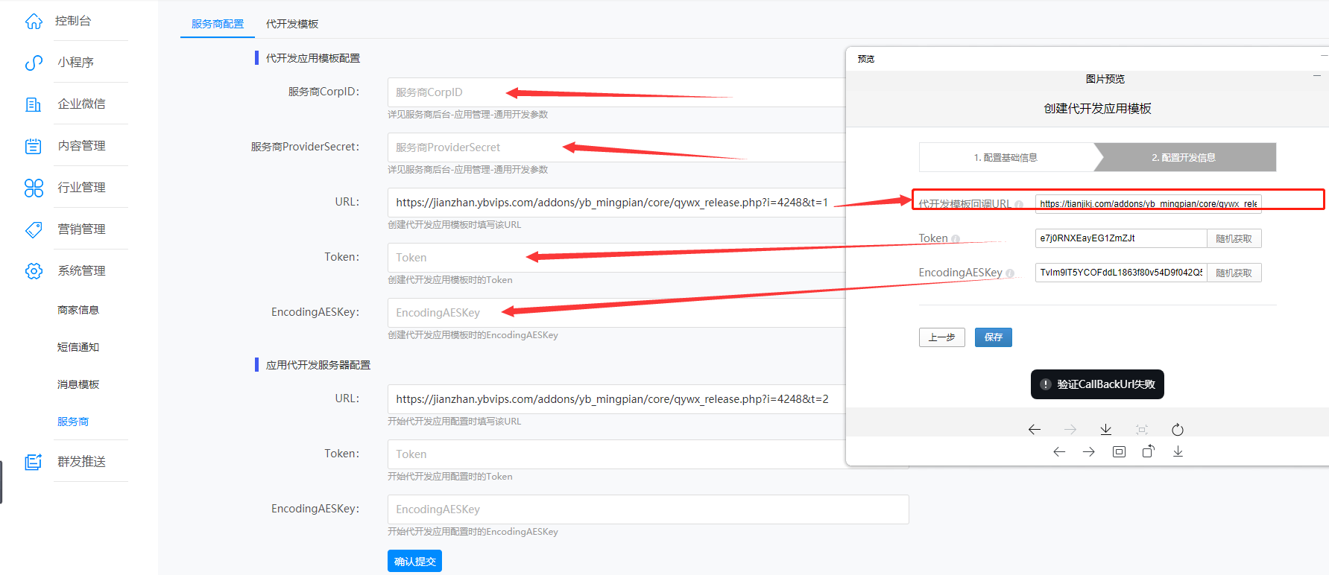Click the 应用代开发服务器配置 section heading
This screenshot has height=575, width=1329.
[x=318, y=365]
